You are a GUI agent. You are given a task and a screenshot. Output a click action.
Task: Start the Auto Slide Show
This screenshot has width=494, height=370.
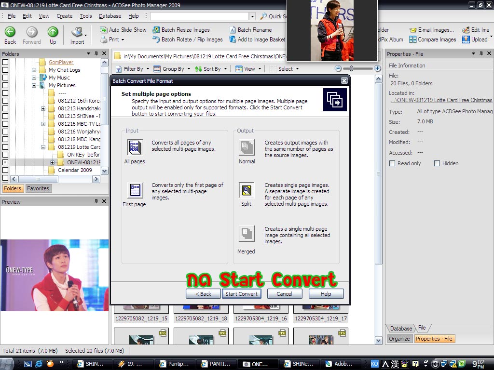coord(123,29)
